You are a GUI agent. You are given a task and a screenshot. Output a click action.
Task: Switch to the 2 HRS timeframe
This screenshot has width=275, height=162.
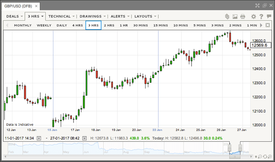109,25
